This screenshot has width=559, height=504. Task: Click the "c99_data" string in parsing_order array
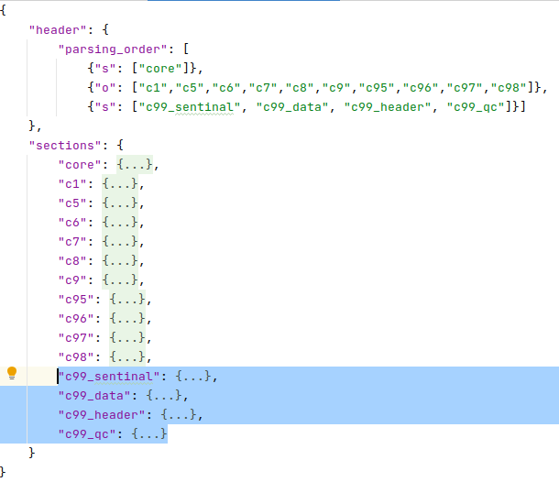coord(291,107)
